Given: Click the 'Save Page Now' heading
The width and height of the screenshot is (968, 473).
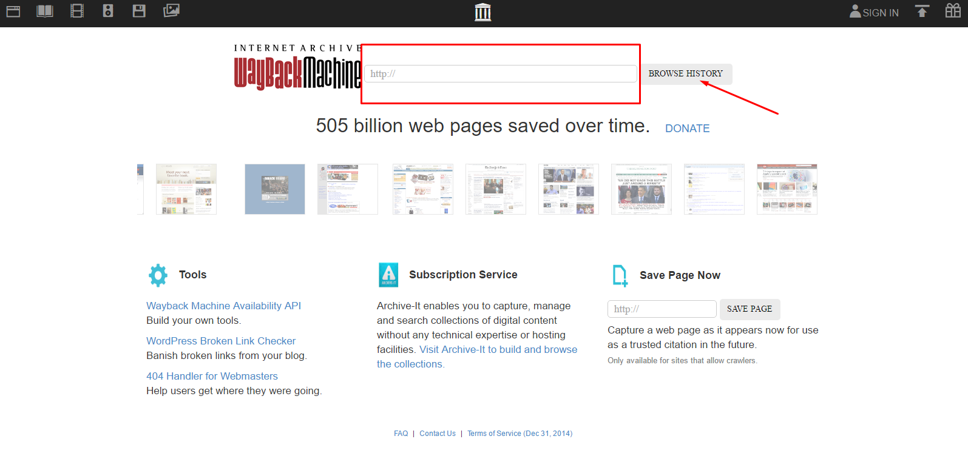Looking at the screenshot, I should pyautogui.click(x=680, y=275).
